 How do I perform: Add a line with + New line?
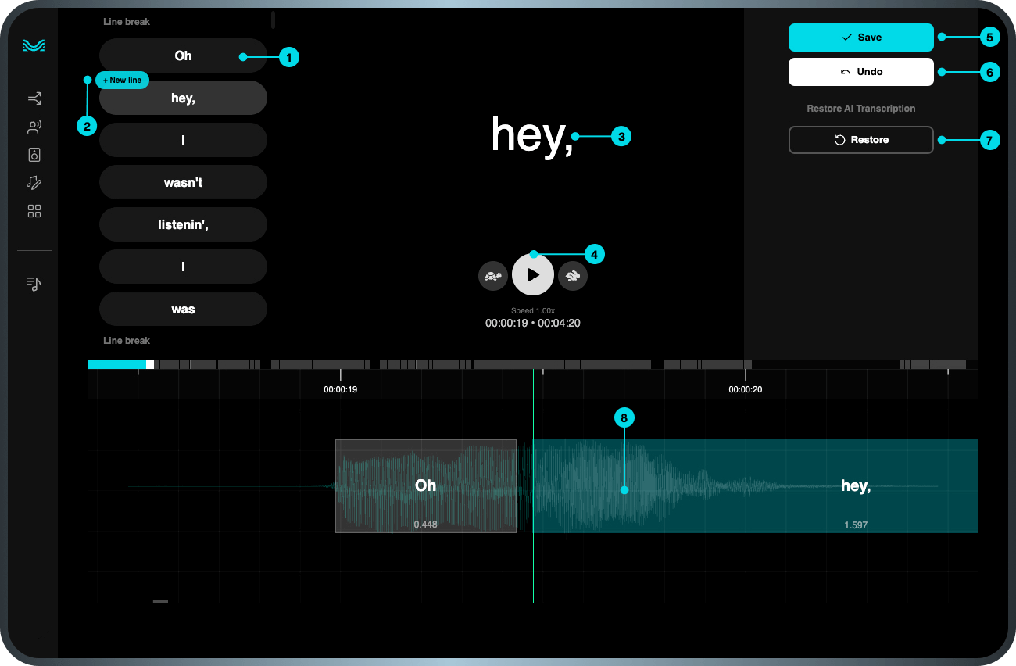122,80
